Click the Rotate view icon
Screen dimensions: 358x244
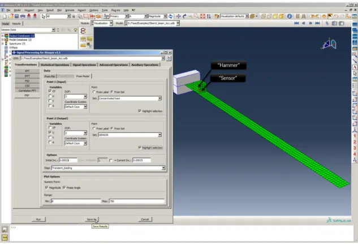click(184, 16)
